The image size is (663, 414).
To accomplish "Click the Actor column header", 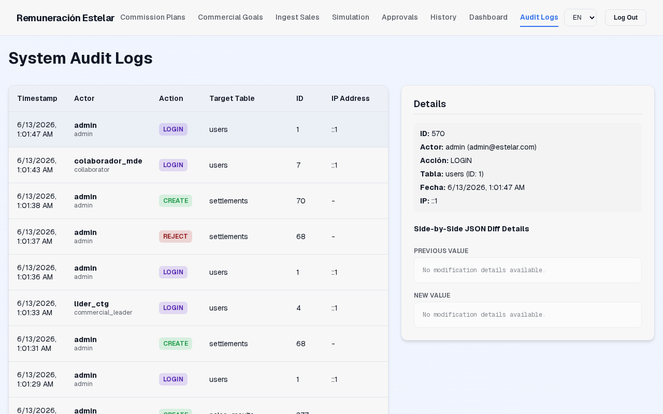I will (84, 98).
